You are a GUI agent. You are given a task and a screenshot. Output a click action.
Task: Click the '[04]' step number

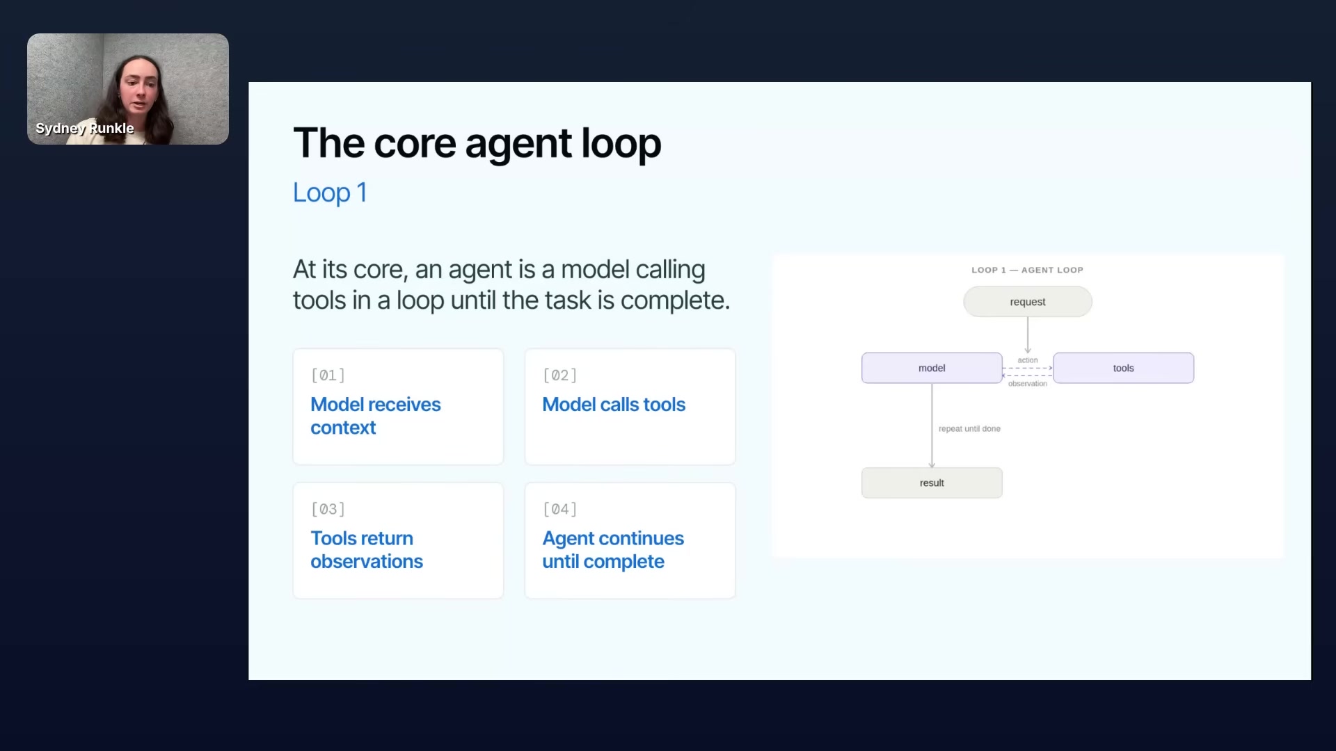coord(559,509)
